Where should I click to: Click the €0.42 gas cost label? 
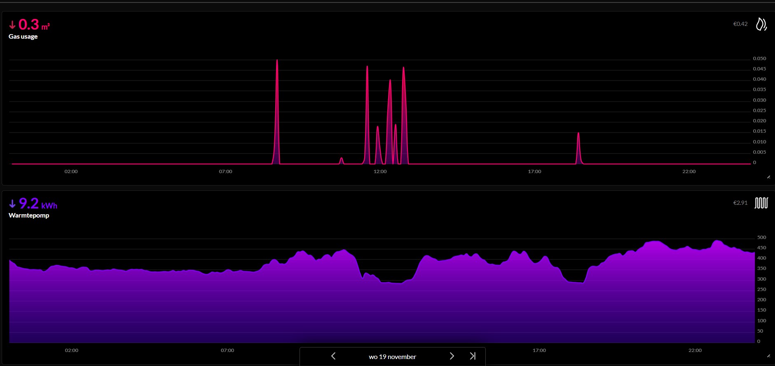click(x=740, y=24)
